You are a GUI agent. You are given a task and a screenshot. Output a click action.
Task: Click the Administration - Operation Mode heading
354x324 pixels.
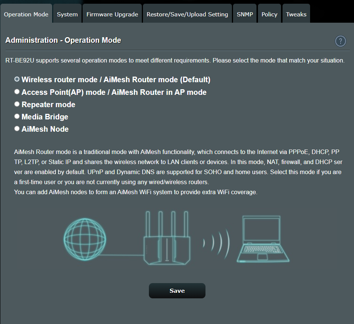point(63,40)
